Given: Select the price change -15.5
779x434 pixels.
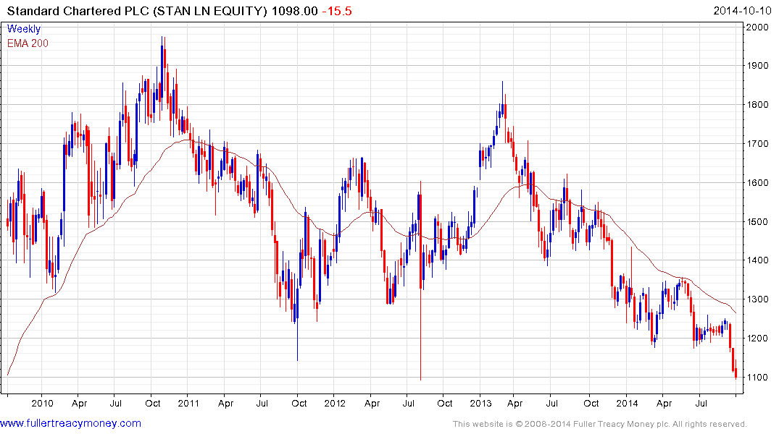Looking at the screenshot, I should click(x=337, y=11).
